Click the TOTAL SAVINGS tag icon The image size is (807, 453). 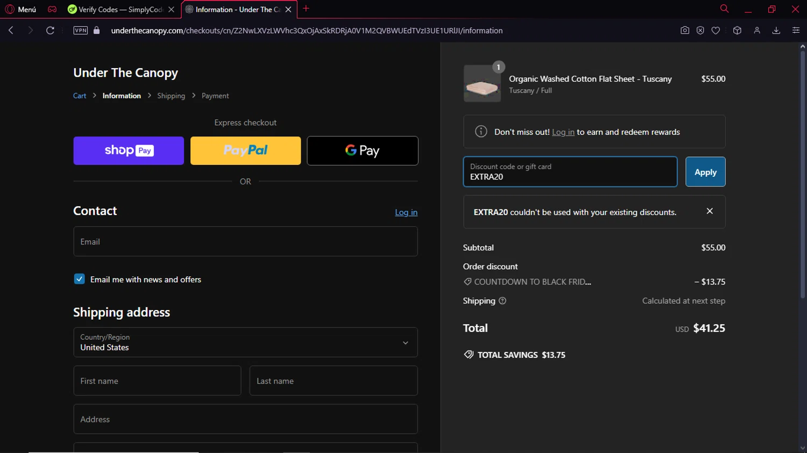pos(469,355)
